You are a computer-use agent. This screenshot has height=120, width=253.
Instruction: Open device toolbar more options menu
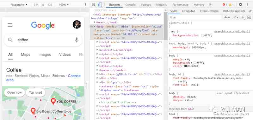click(85, 5)
